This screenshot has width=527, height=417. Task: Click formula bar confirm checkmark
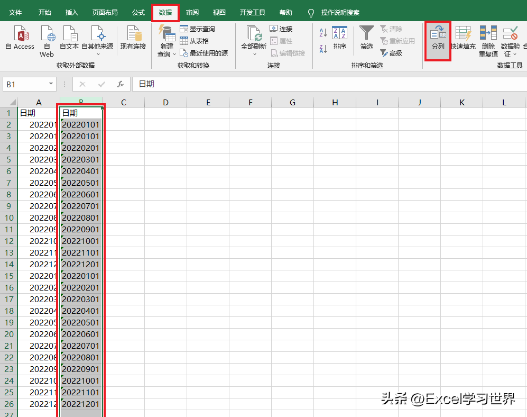tap(101, 84)
